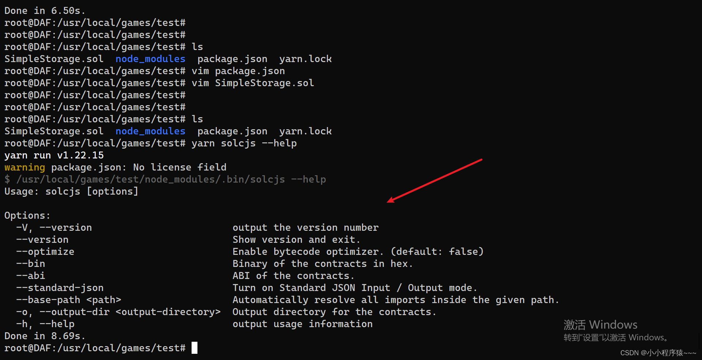Click the second blue node_modules directory name
The image size is (702, 360).
click(x=150, y=131)
